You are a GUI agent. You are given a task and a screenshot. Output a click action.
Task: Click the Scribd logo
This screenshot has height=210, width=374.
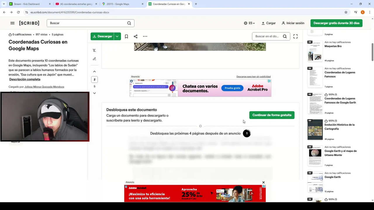(x=29, y=23)
